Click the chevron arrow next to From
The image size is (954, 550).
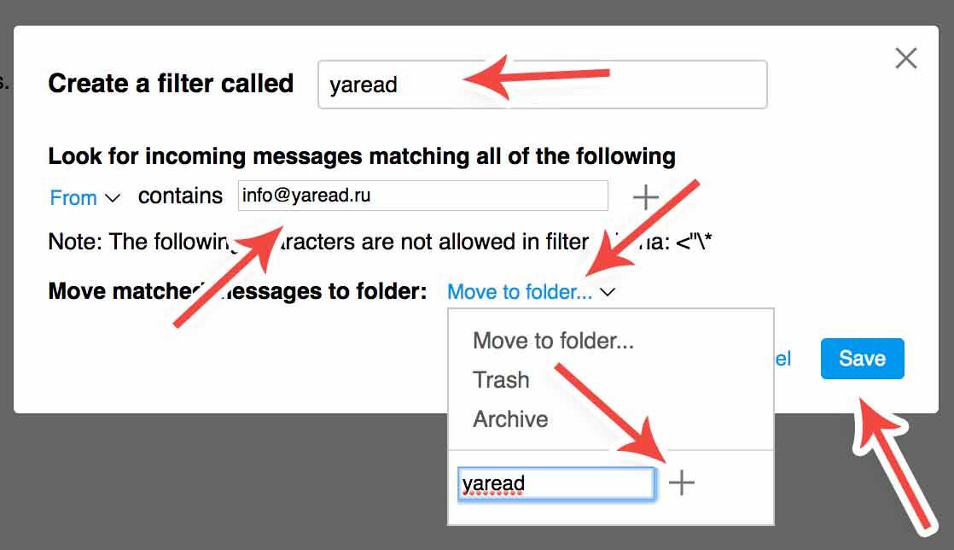[x=113, y=198]
